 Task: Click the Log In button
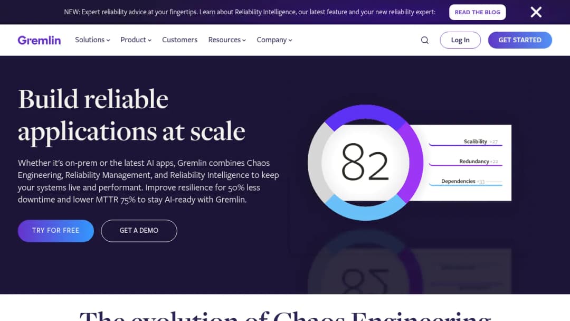pos(460,40)
